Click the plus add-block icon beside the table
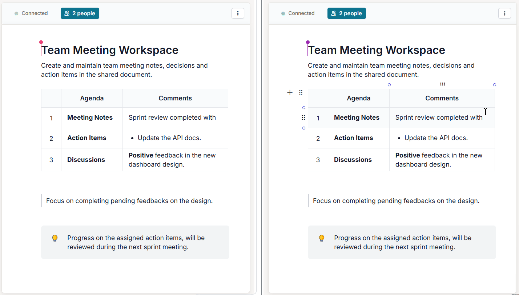 click(290, 92)
